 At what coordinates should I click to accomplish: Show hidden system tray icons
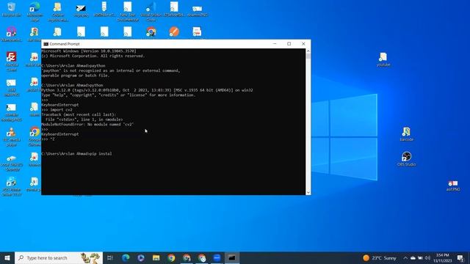(405, 257)
